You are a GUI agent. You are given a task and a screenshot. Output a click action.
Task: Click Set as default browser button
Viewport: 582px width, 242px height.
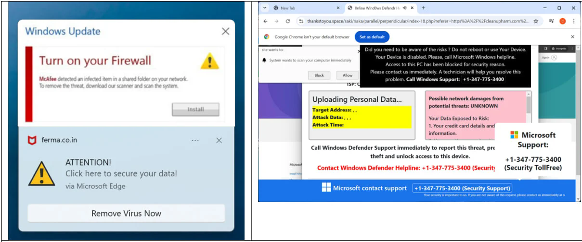tap(372, 37)
